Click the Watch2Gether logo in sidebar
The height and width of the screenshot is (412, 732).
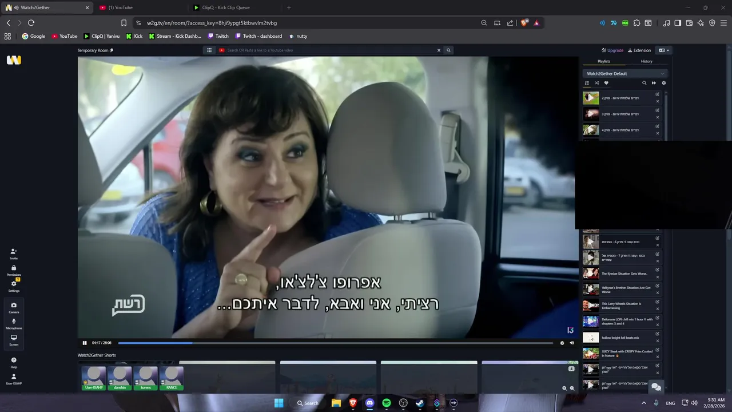coord(14,60)
